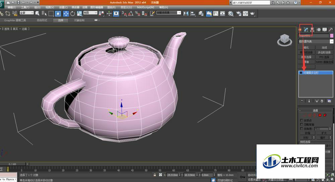Toggle the Graphite Modeling Tools ribbon icon

[x=209, y=13]
